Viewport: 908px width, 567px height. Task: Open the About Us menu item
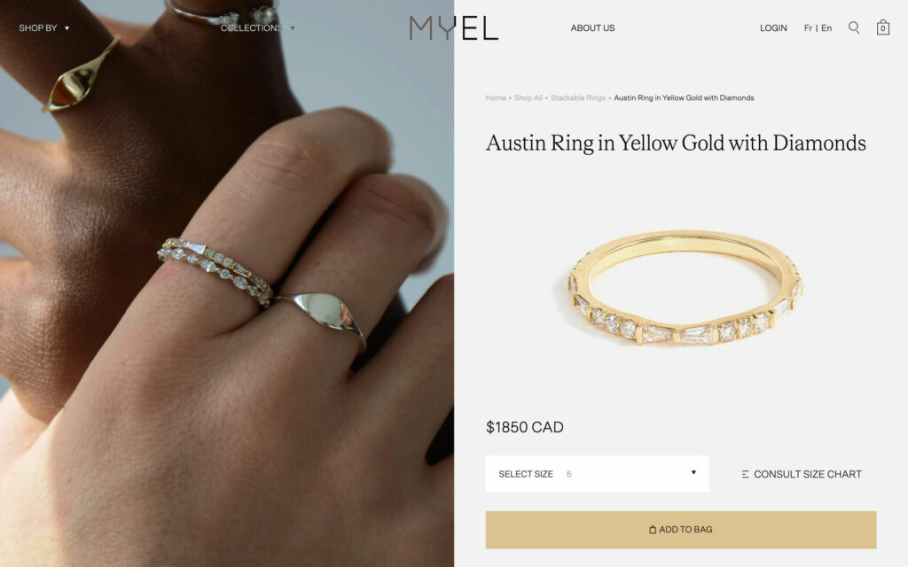click(592, 27)
